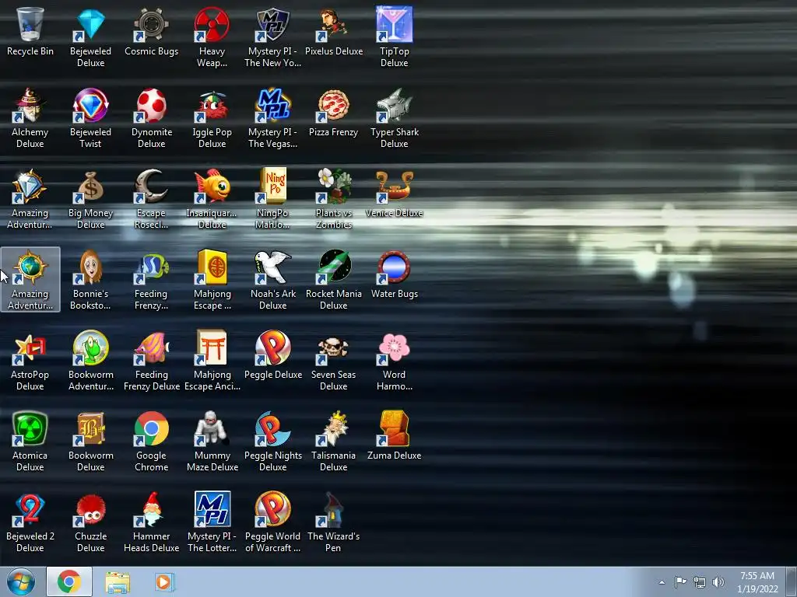Select Mahjong Escape Ancient torii gate icon
The width and height of the screenshot is (797, 597).
click(212, 347)
